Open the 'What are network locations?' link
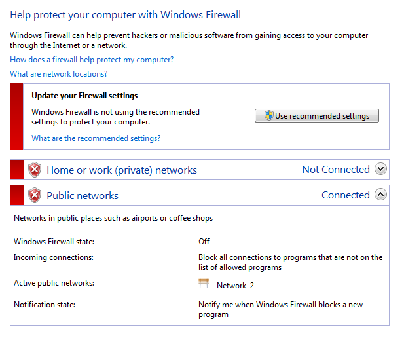The height and width of the screenshot is (340, 404). (x=58, y=74)
